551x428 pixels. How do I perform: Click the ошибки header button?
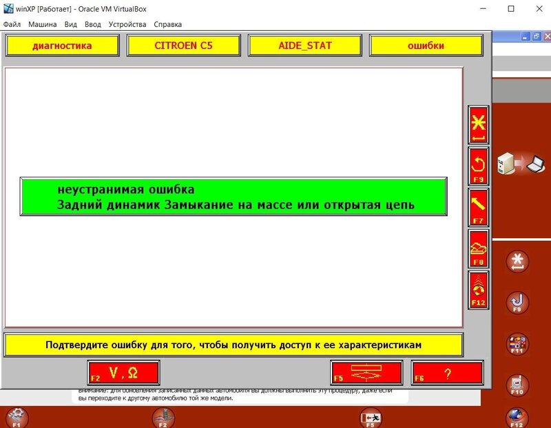pyautogui.click(x=426, y=45)
